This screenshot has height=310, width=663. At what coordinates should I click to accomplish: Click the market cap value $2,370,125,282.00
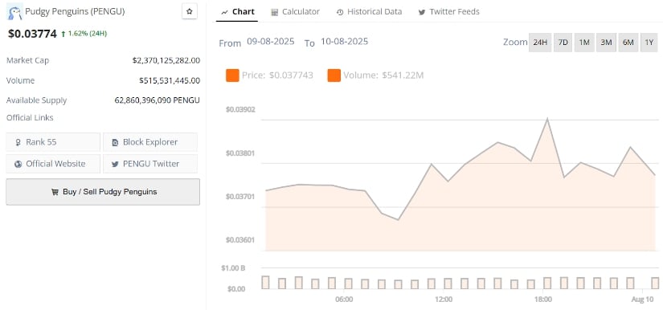166,60
